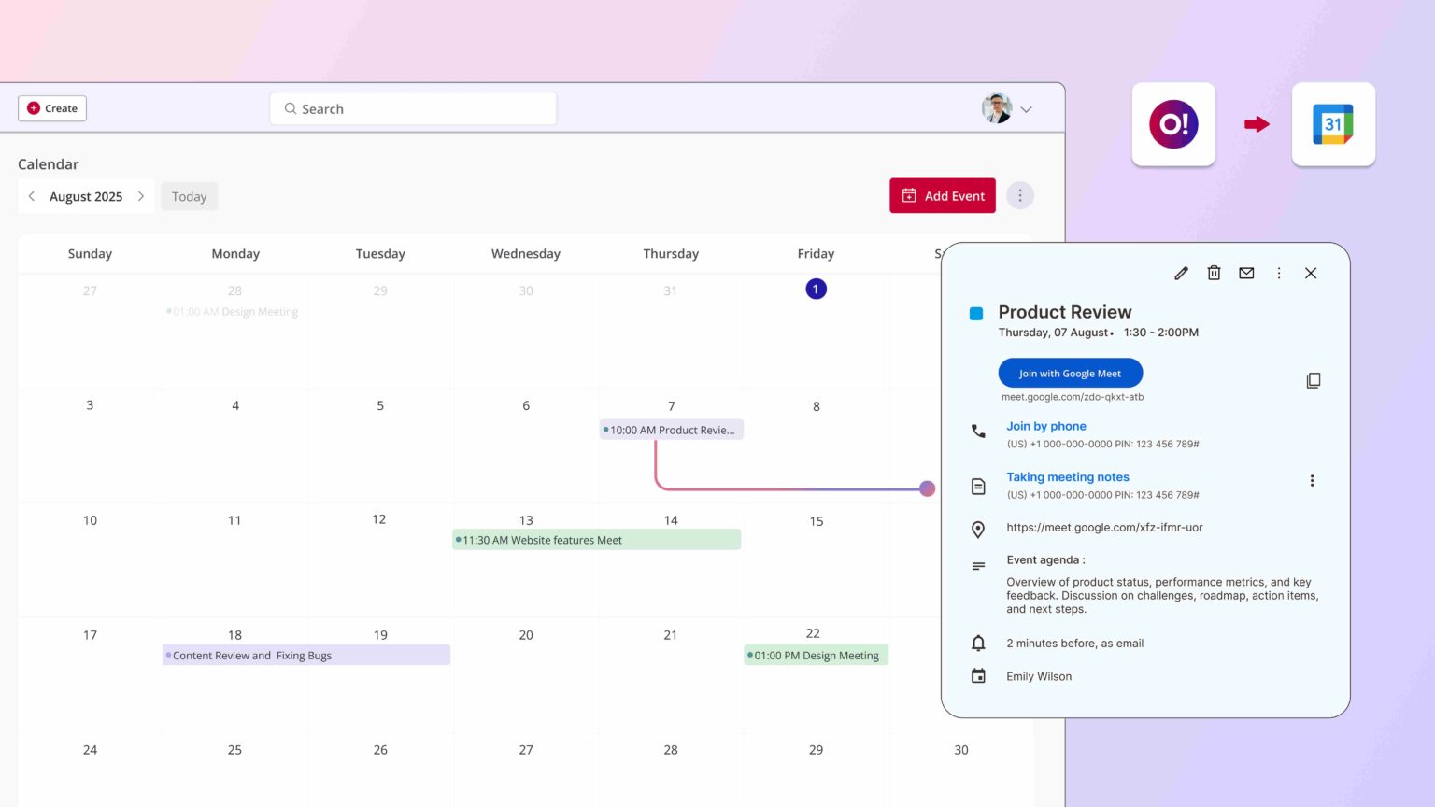Click the pencil edit icon in event popup
The image size is (1435, 807).
point(1181,274)
